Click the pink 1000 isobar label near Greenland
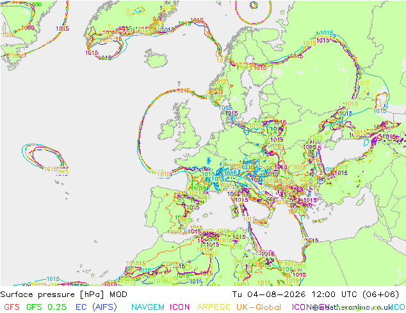Viewport: 406px width, 313px height. (28, 27)
